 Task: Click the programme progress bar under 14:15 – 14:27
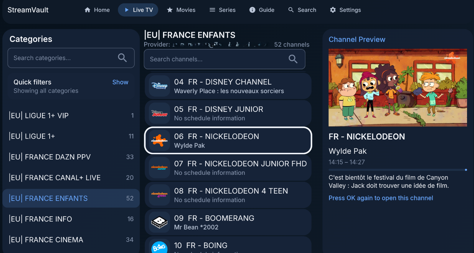point(398,170)
